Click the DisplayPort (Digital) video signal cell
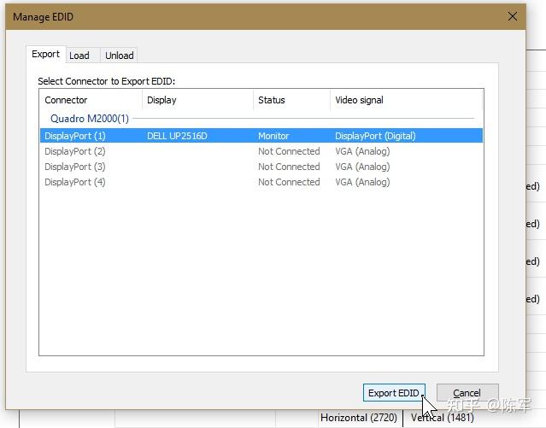 coord(375,136)
